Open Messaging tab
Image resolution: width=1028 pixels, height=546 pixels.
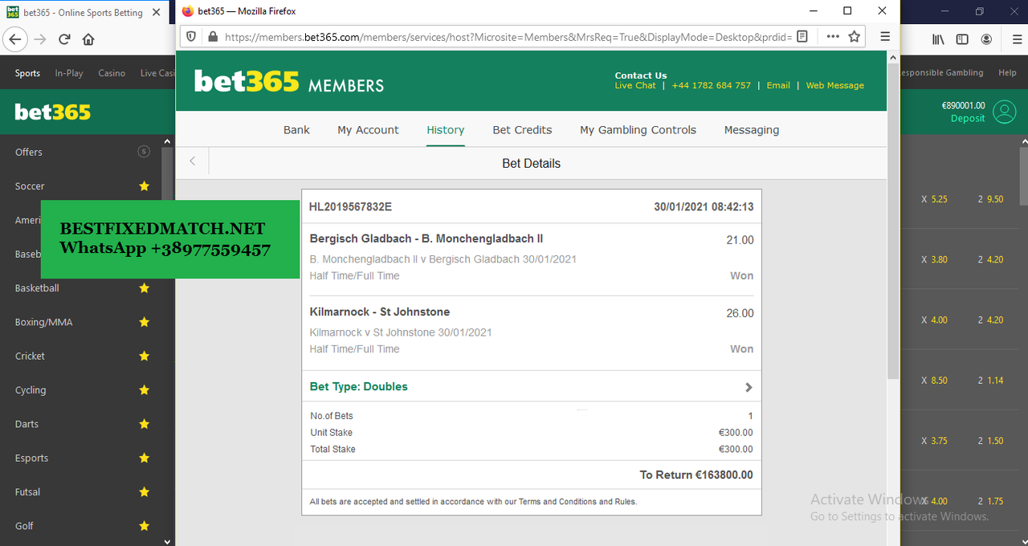tap(752, 130)
